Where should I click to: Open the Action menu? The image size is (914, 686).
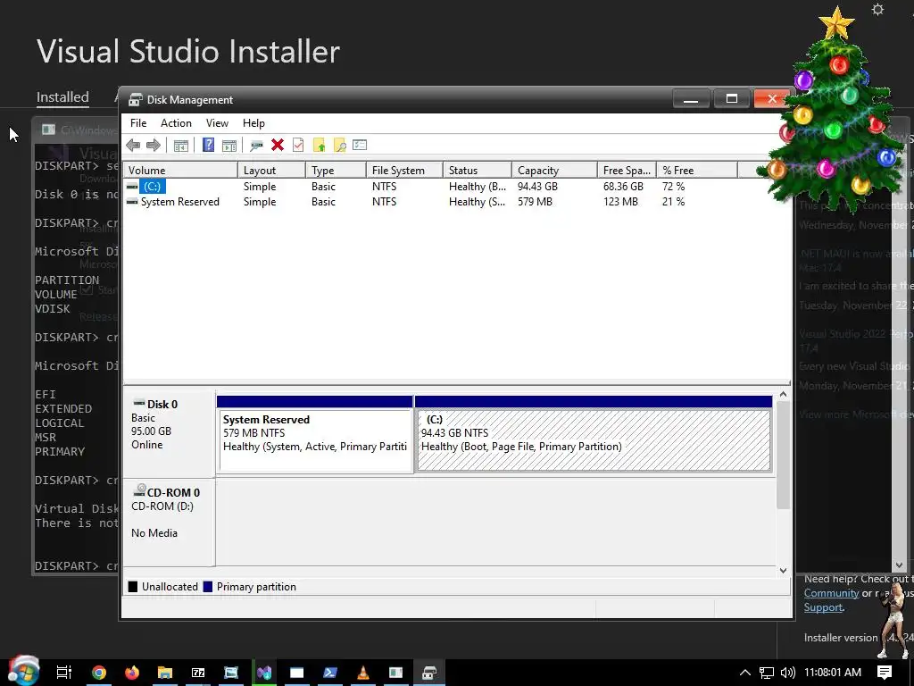[176, 123]
